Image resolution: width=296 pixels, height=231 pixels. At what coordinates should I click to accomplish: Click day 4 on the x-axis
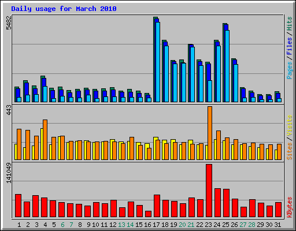[x=45, y=225]
